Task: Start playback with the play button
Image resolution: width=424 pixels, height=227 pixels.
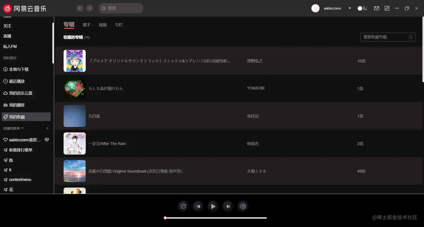Action: pos(213,206)
